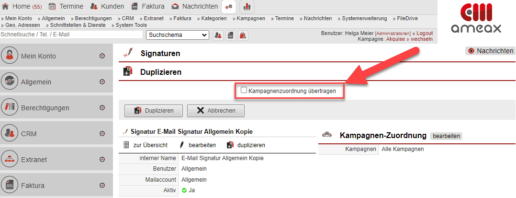Click the pencil icon next to bearbeiten
Image resolution: width=516 pixels, height=198 pixels.
pos(182,145)
